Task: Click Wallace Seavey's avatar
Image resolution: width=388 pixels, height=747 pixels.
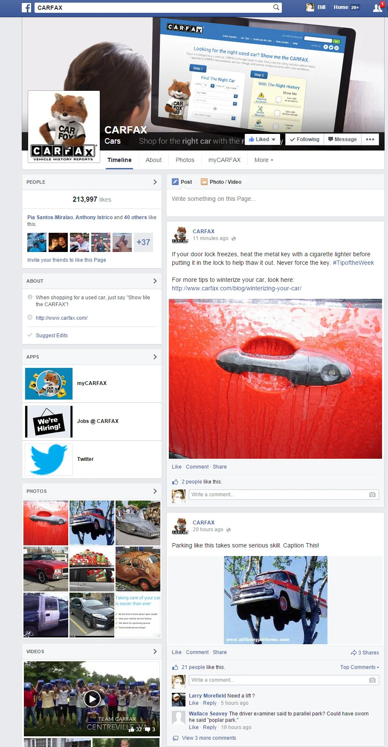Action: (178, 718)
